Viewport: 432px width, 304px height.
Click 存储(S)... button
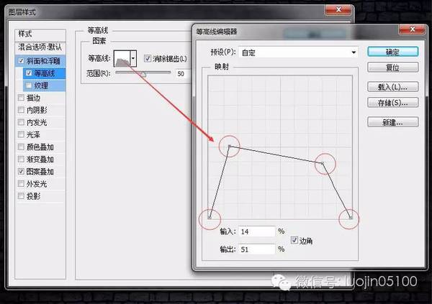point(393,103)
